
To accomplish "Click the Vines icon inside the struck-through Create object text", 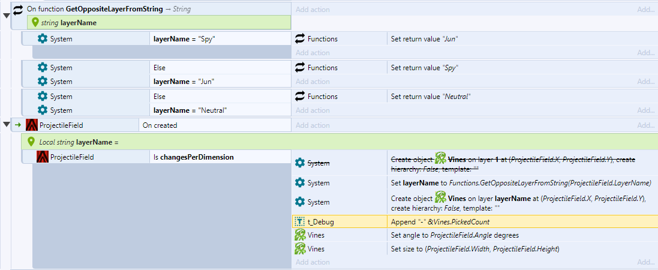I will click(x=440, y=159).
